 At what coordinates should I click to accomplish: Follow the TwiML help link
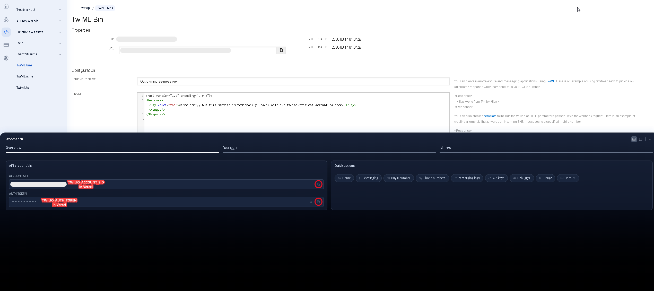pos(550,81)
